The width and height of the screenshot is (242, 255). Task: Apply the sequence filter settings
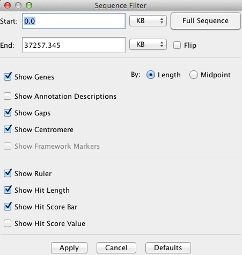(69, 247)
